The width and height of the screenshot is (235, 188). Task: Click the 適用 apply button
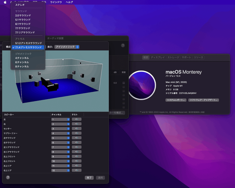(x=100, y=178)
